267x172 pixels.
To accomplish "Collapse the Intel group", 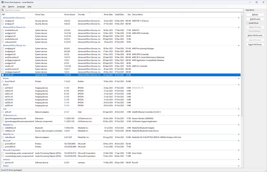I will pyautogui.click(x=239, y=109).
